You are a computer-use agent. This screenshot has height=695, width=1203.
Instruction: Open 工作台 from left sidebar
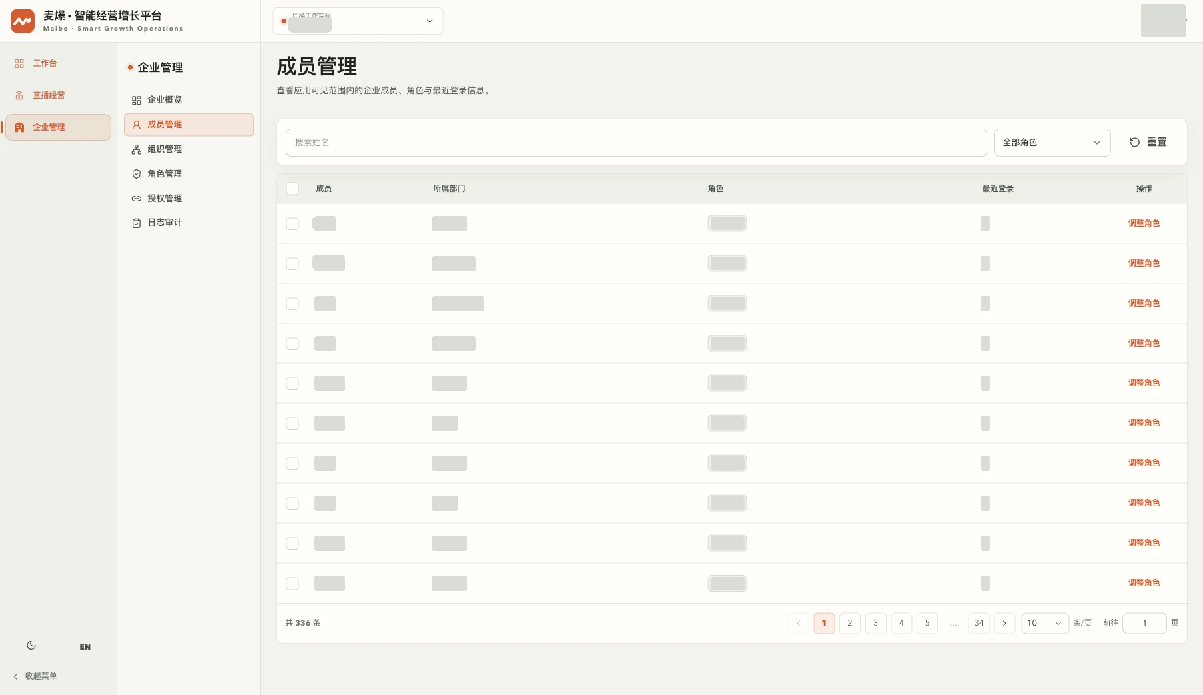click(x=58, y=63)
